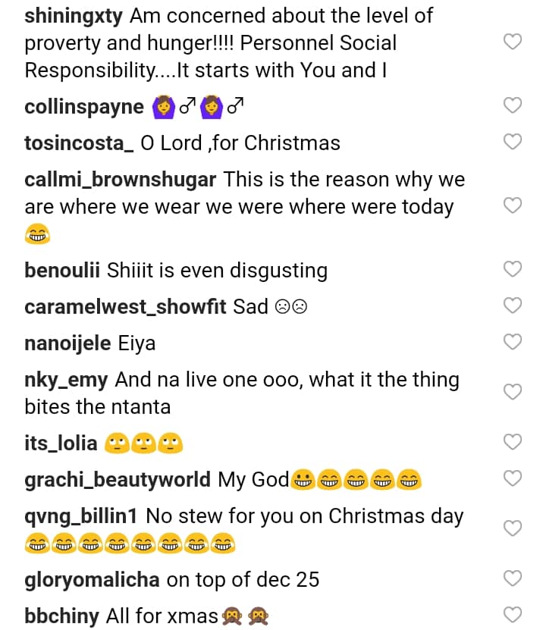Toggle like on grachi_beautyworld's 'My God' comment

click(513, 478)
